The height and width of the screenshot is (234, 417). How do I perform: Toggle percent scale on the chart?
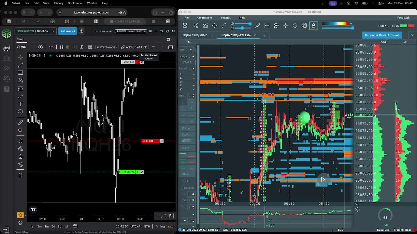pos(156,226)
